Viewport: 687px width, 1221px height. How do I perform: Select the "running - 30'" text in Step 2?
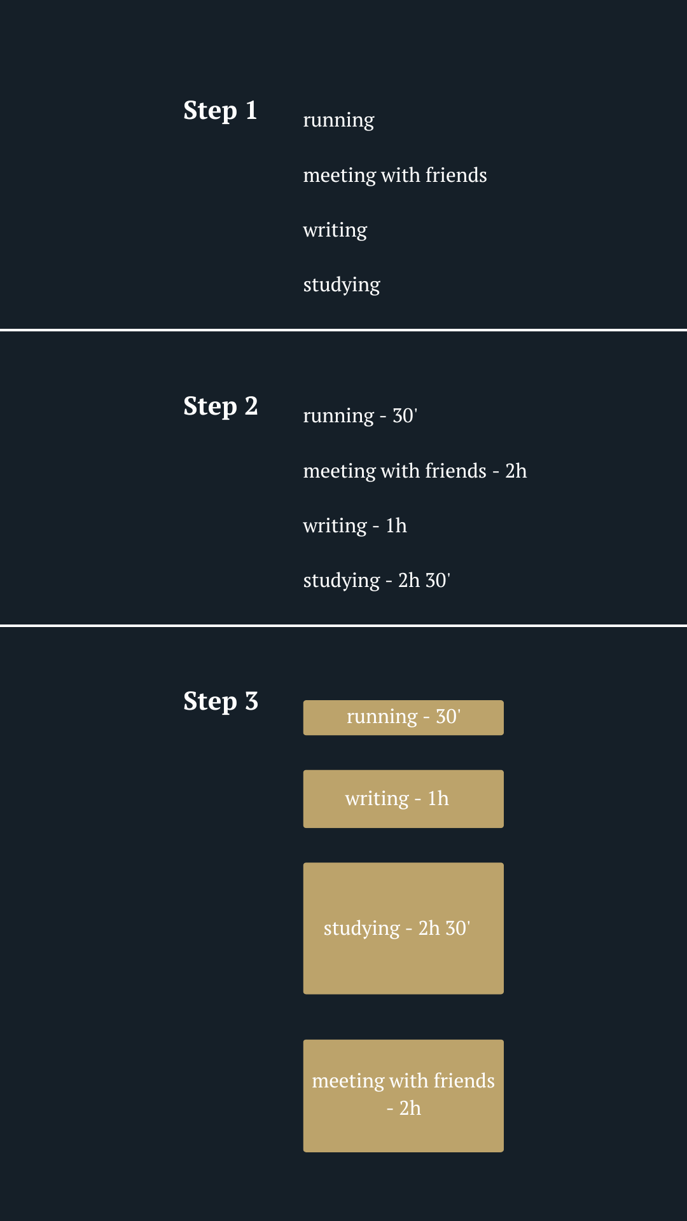click(x=359, y=416)
